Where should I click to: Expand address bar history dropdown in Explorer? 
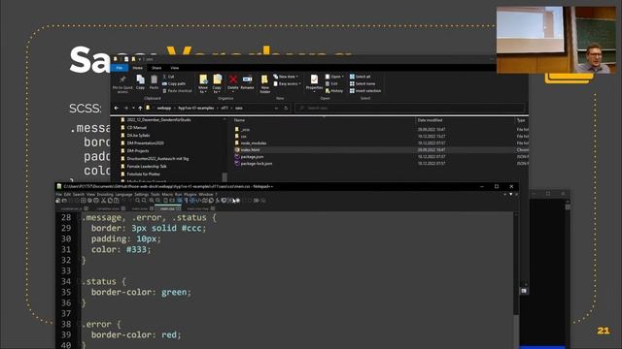click(x=276, y=108)
